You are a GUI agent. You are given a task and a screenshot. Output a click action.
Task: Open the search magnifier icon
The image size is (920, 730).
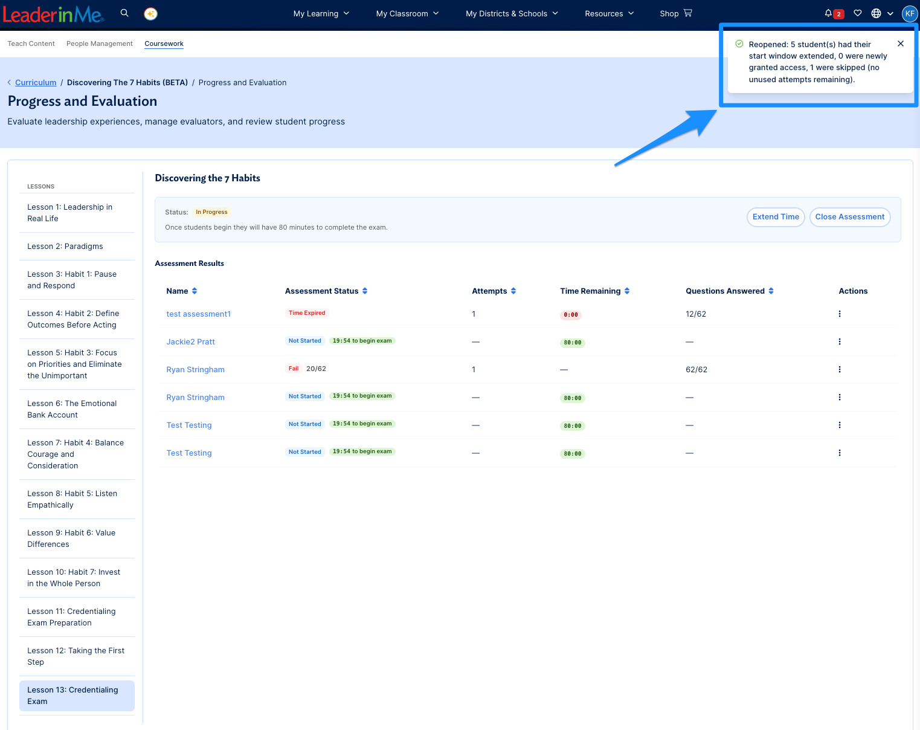click(x=124, y=13)
